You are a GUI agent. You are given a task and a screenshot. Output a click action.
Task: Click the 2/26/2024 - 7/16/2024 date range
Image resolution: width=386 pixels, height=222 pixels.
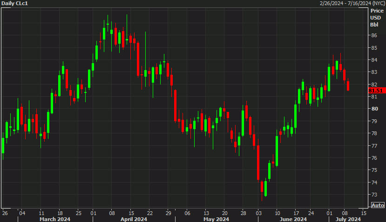(352, 3)
